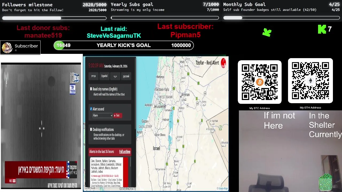Viewport: 342px width, 192px height.
Task: Click Gaza label on the map
Action: [x=145, y=121]
